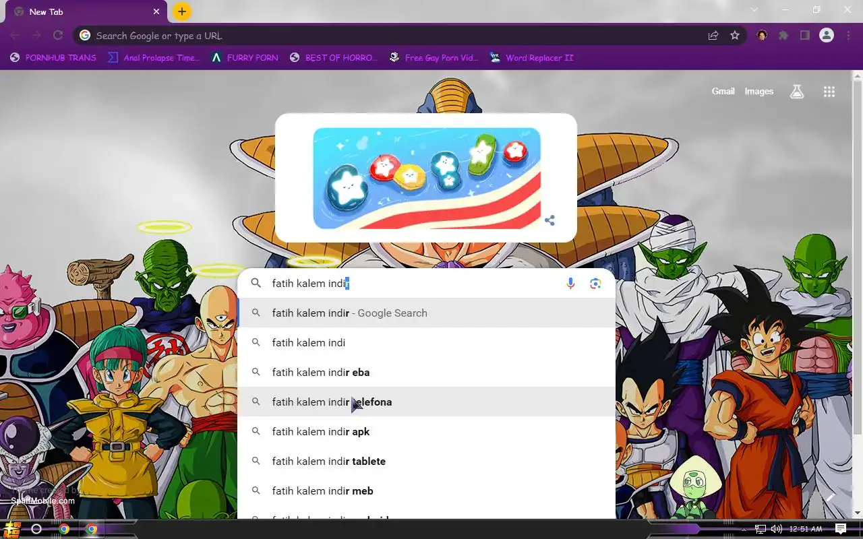
Task: Select suggestion 'fatih kalem indir - Google Search'
Action: pos(427,313)
